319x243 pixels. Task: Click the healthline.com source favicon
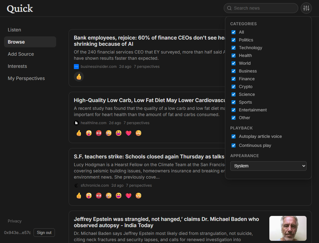point(76,123)
